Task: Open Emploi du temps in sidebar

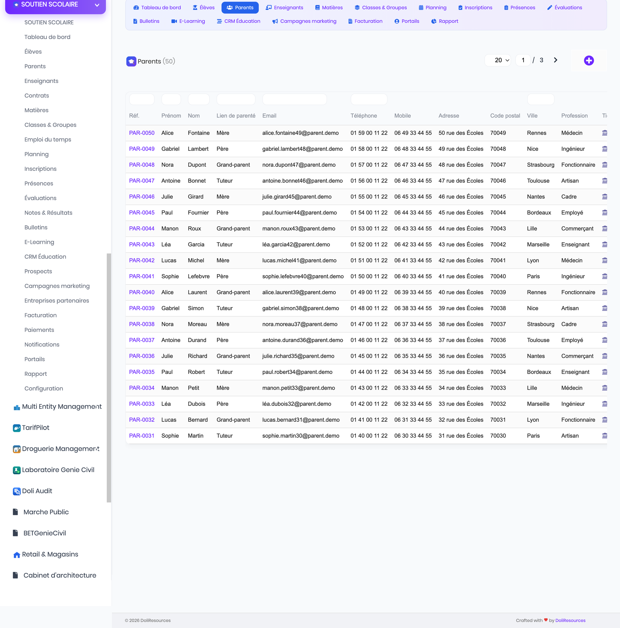Action: click(48, 140)
